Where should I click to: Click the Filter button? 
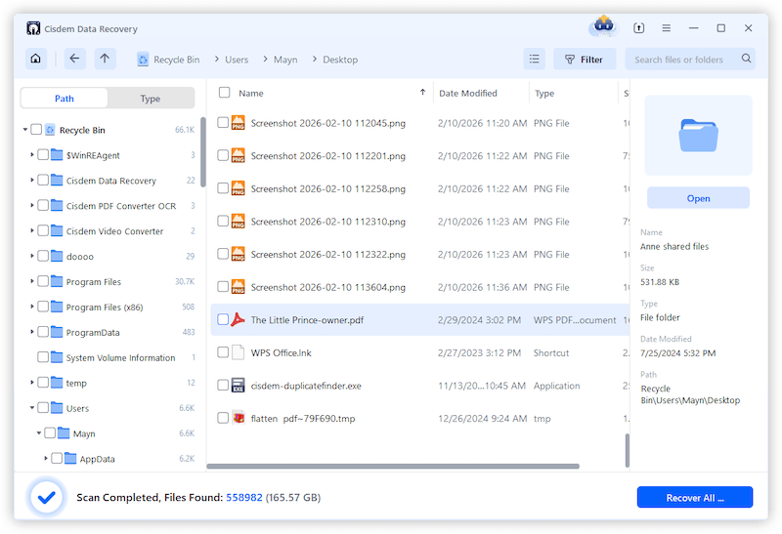pos(585,60)
